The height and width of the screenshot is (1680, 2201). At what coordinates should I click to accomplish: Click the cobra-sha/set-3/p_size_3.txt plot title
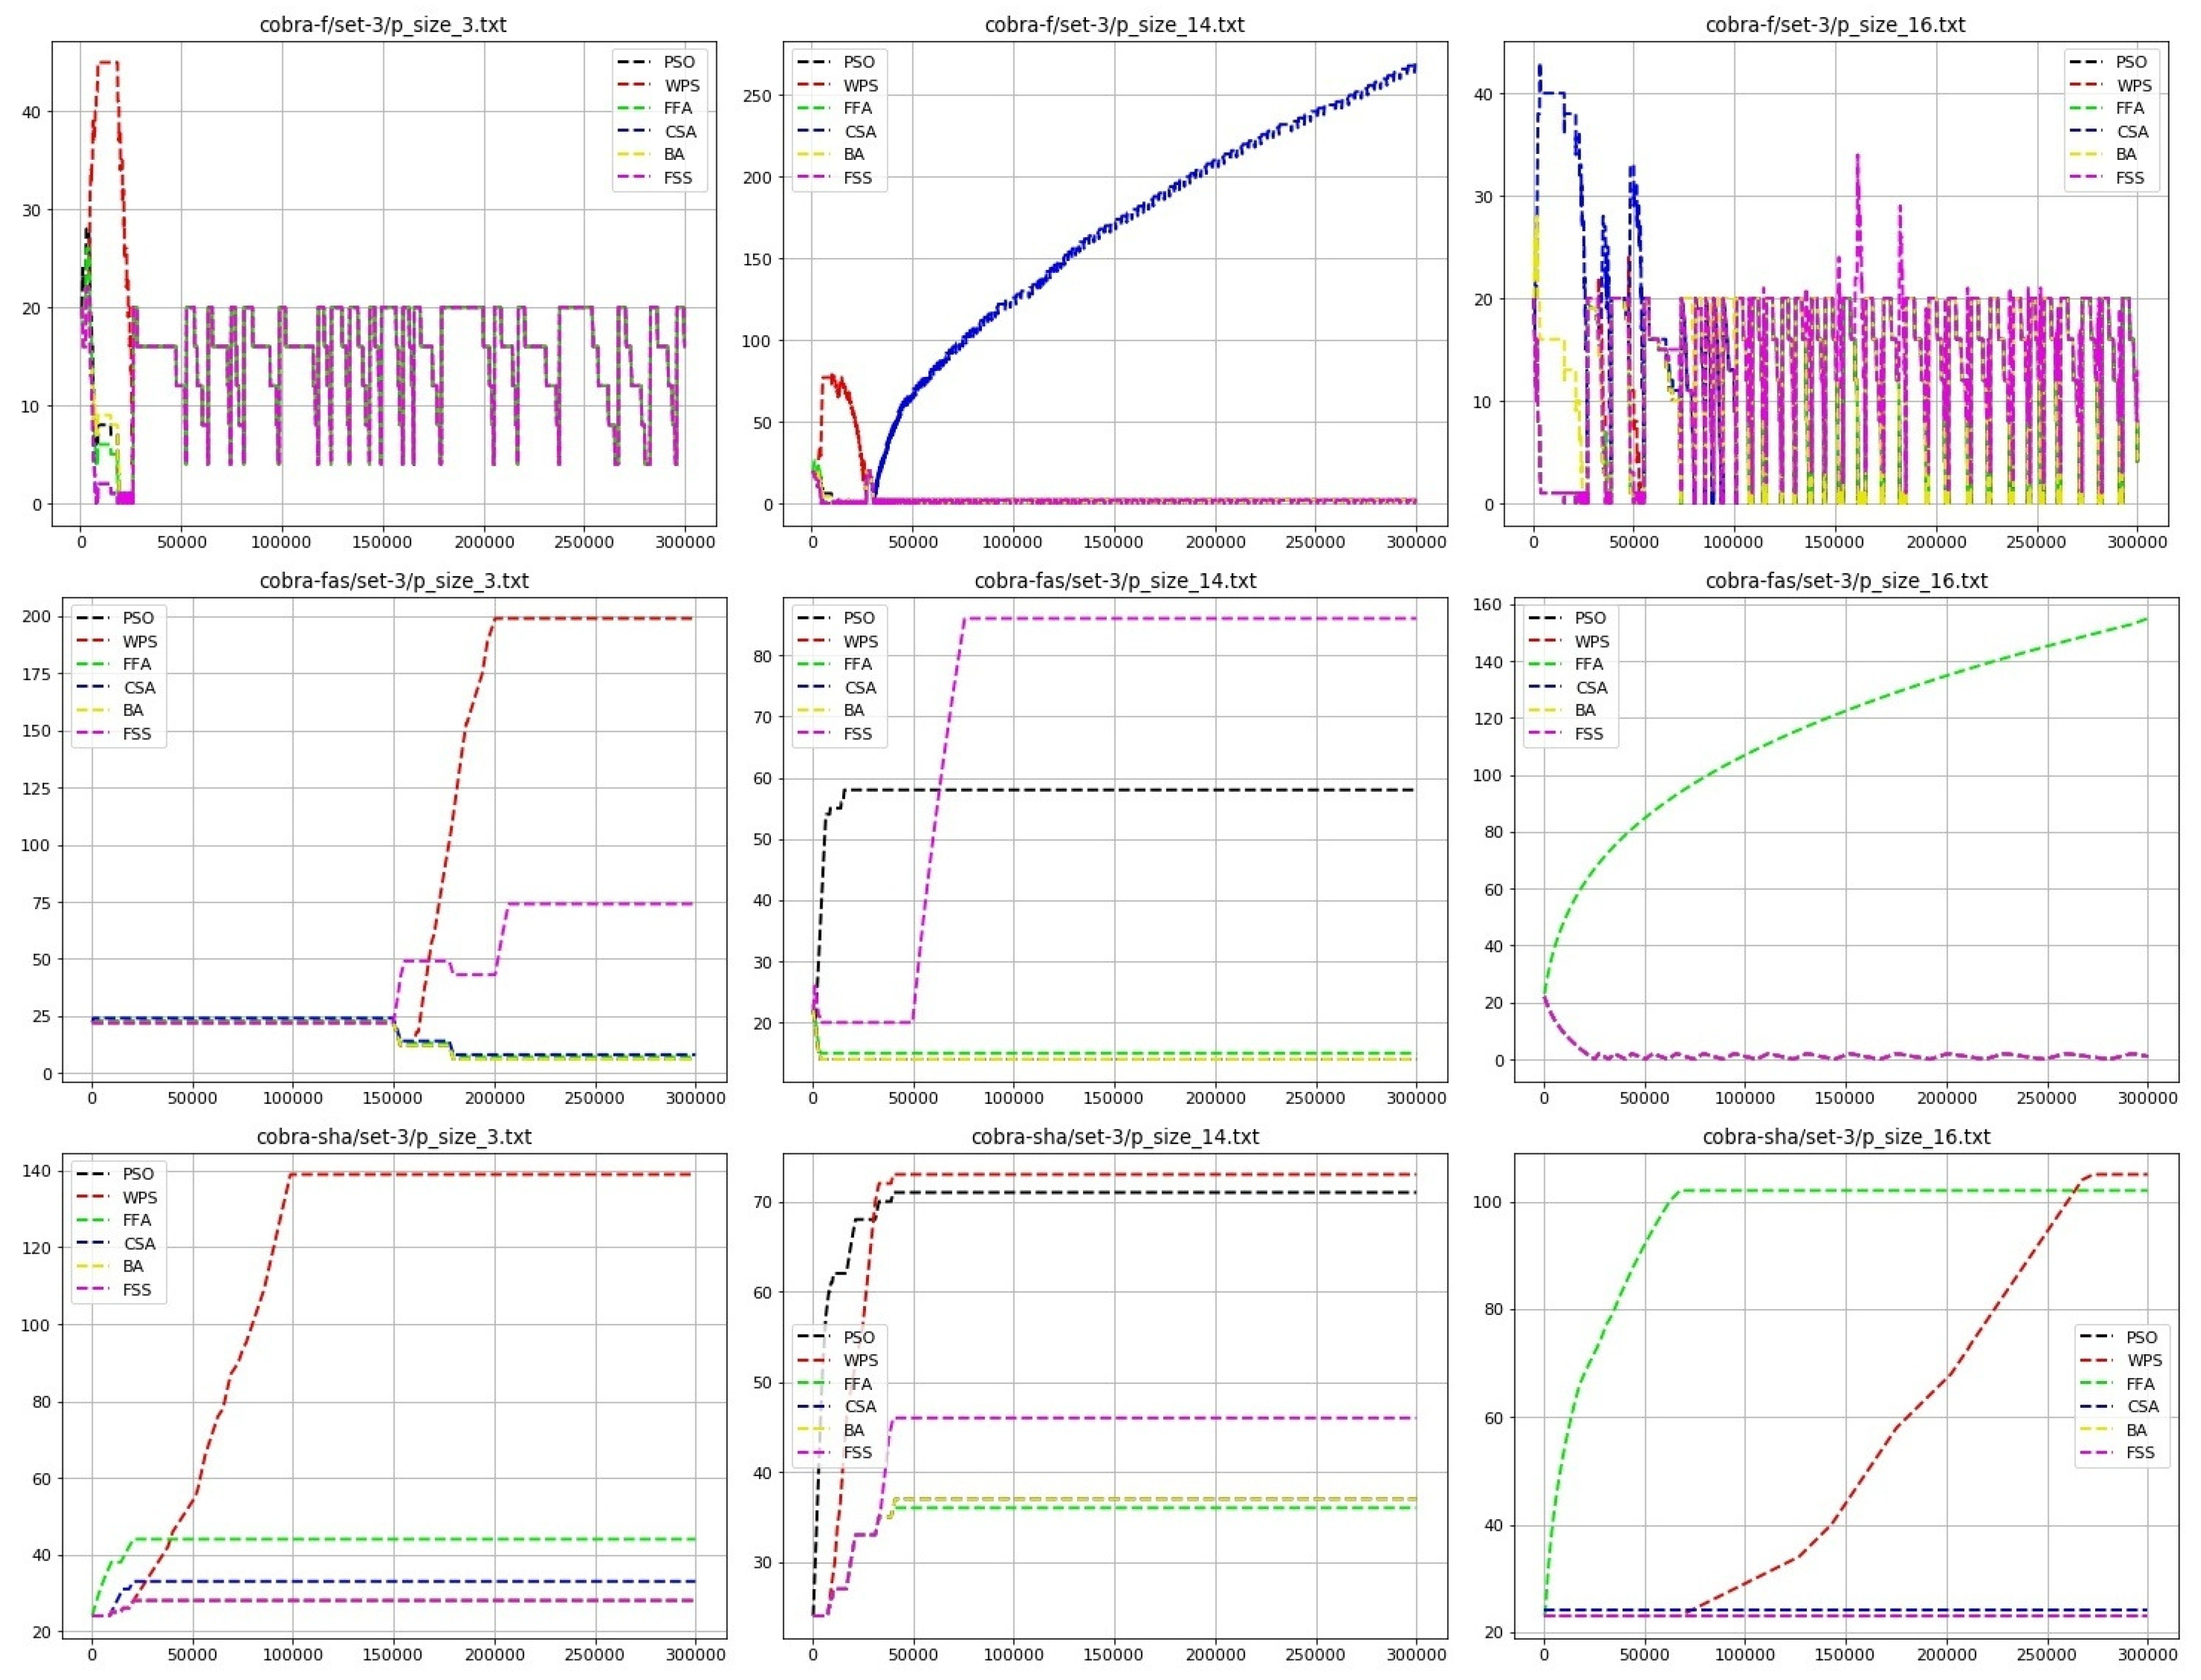394,1137
